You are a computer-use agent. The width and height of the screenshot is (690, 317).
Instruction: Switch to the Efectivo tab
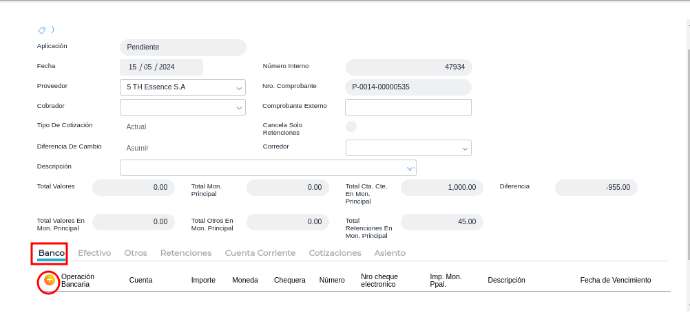click(x=94, y=253)
